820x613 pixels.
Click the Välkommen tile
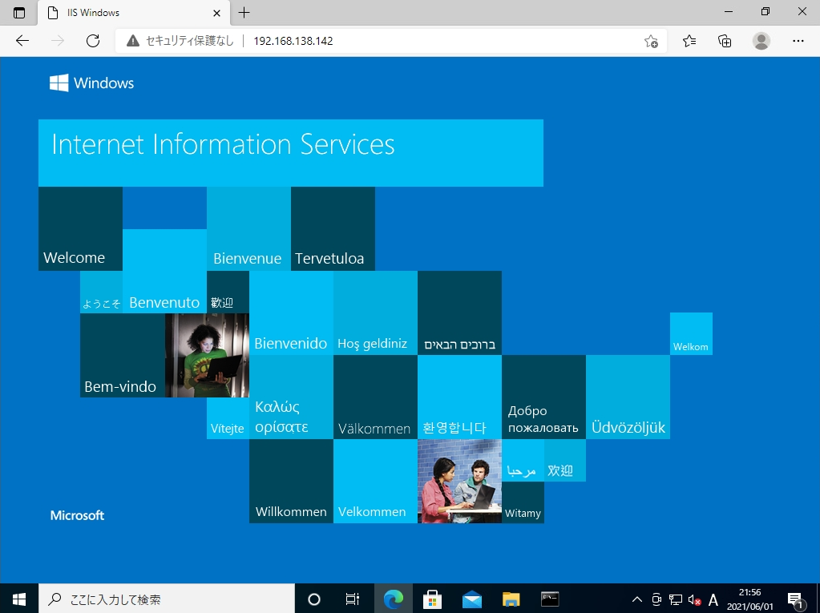tap(375, 397)
